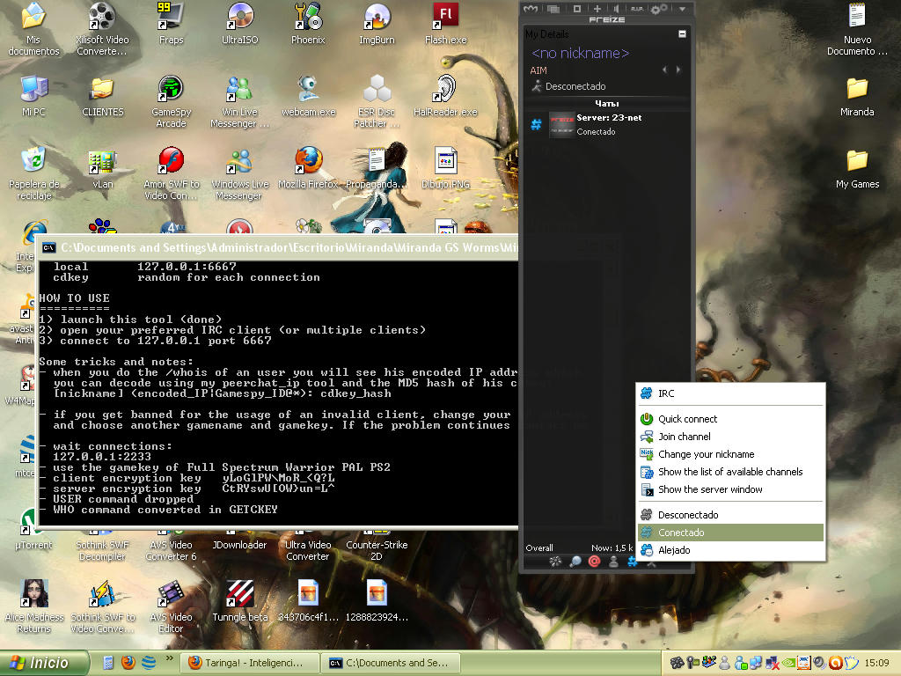The height and width of the screenshot is (676, 901).
Task: Click the Freize avatar thumbnail for 23-net
Action: [561, 124]
